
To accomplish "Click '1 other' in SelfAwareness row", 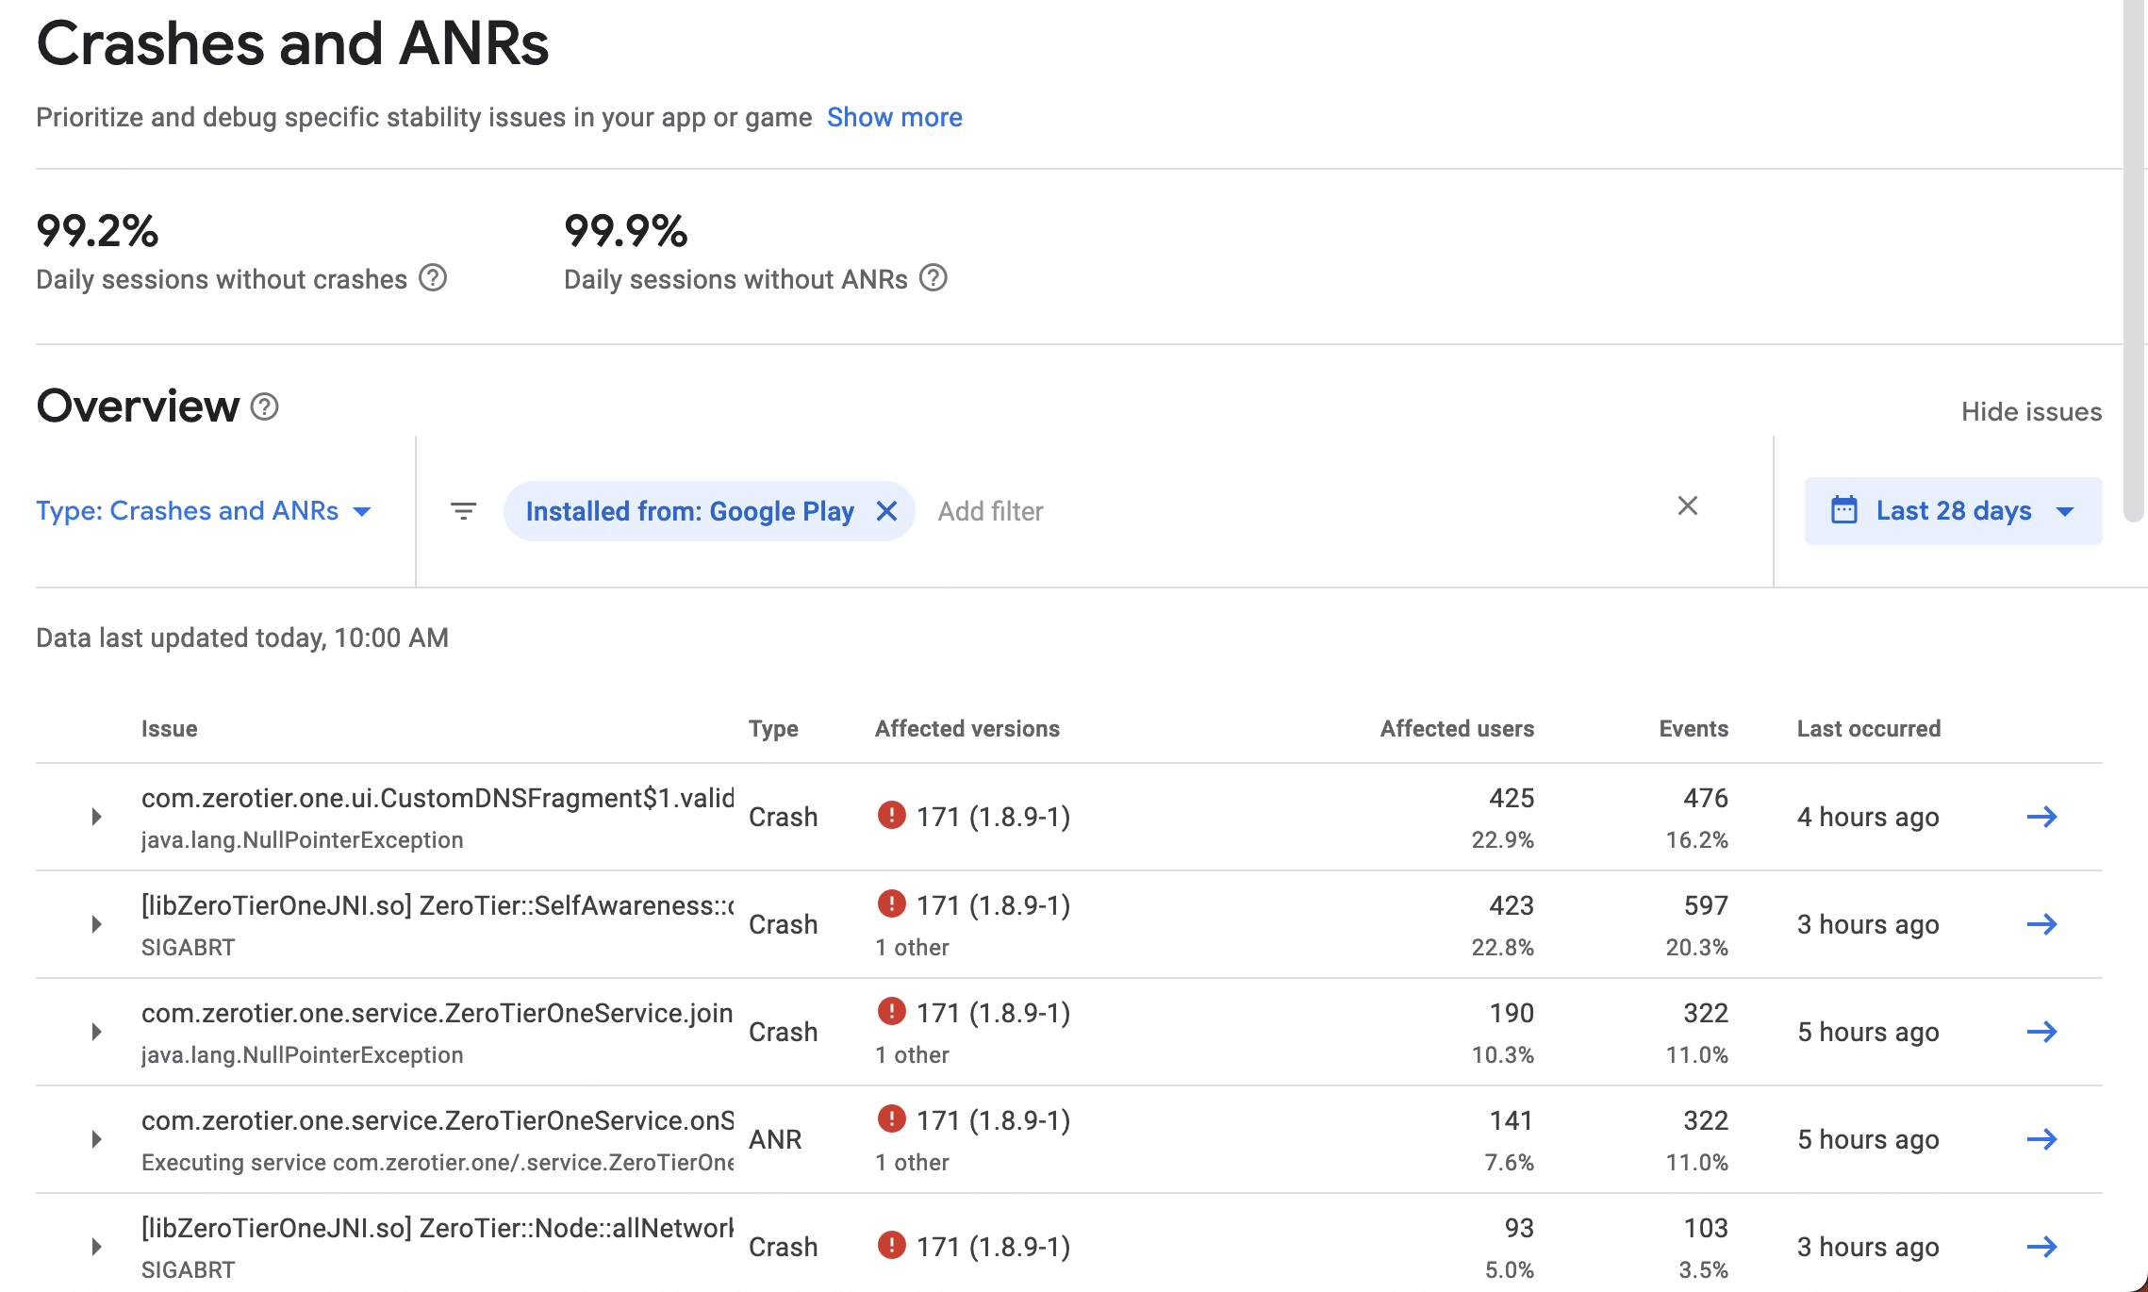I will [x=912, y=947].
